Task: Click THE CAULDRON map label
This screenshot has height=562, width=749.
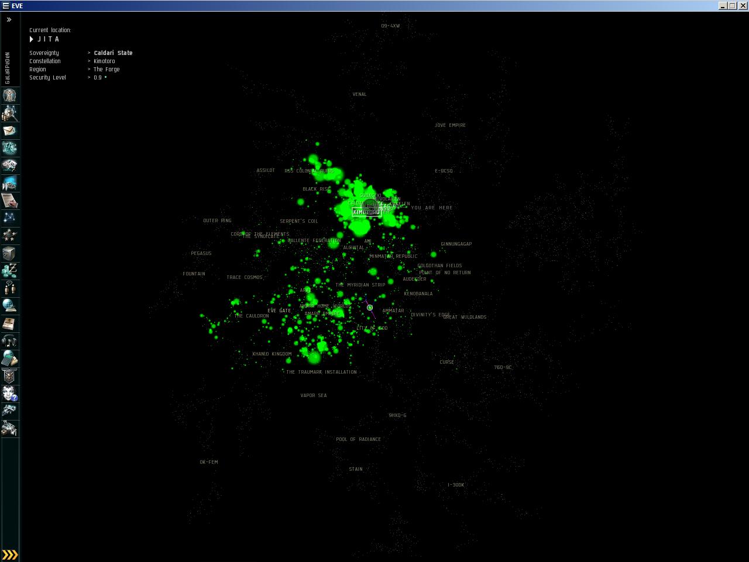Action: 252,316
